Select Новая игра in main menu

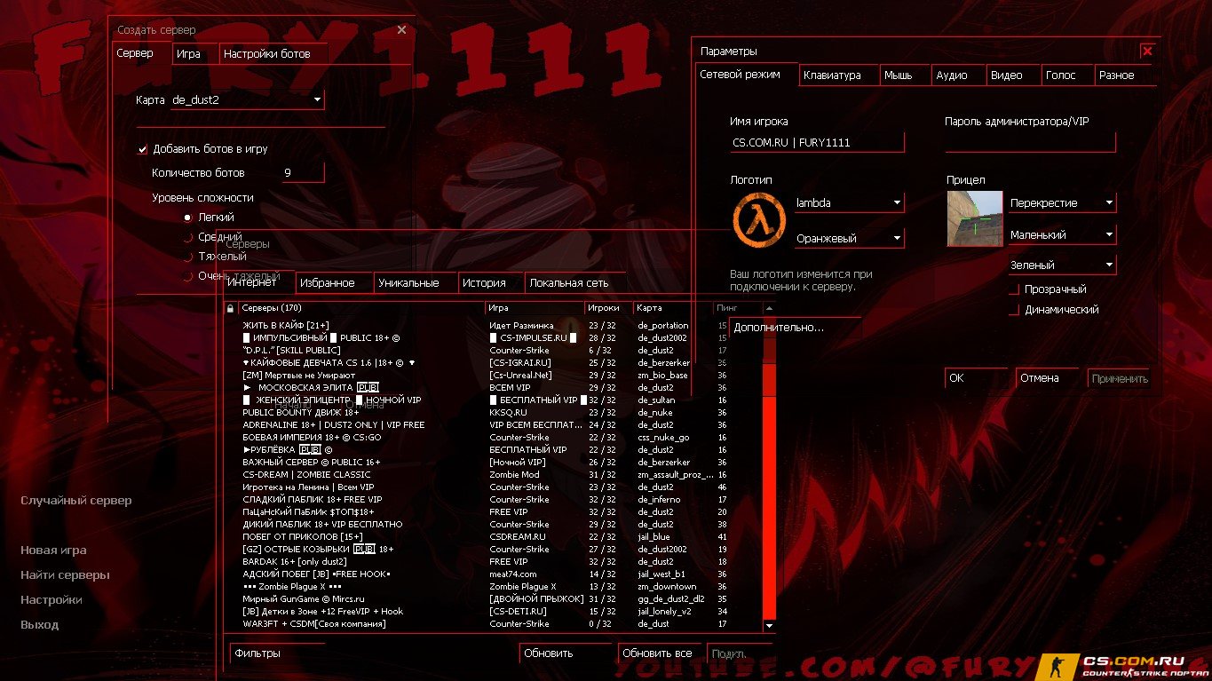(x=53, y=550)
